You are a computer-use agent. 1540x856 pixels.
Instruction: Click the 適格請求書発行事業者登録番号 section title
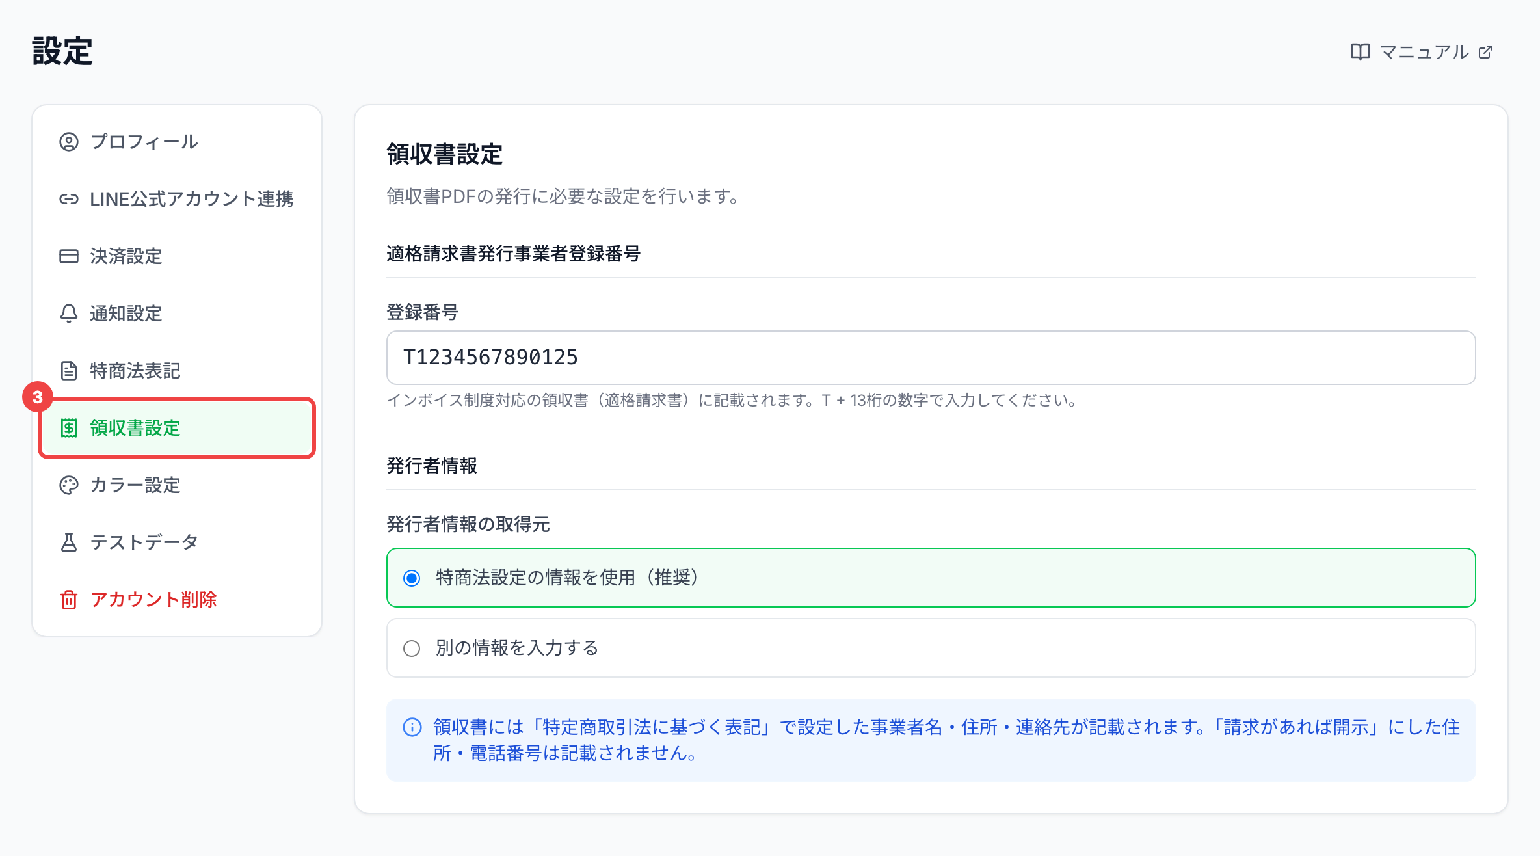(514, 254)
